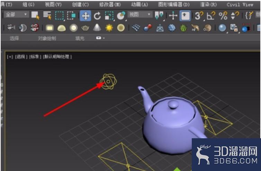Toggle Spinner Snap
Image resolution: width=261 pixels, height=171 pixels.
tap(235, 16)
